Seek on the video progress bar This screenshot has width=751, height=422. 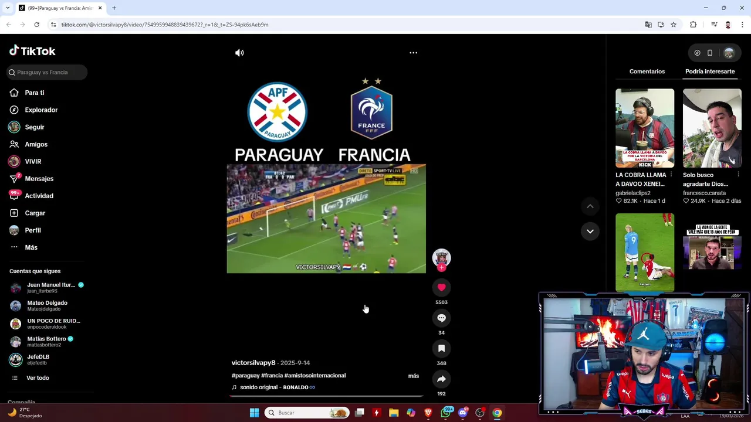point(326,396)
